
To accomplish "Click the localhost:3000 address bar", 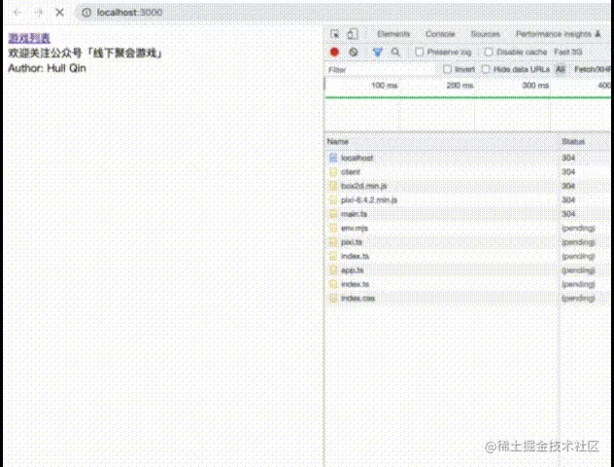I will pos(345,13).
